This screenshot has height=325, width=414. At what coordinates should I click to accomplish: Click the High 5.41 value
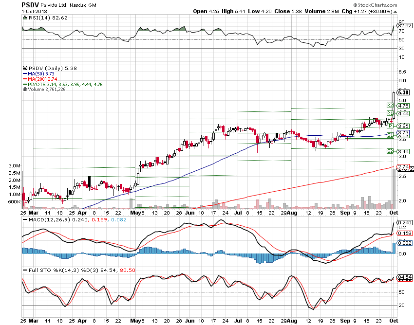[x=233, y=11]
